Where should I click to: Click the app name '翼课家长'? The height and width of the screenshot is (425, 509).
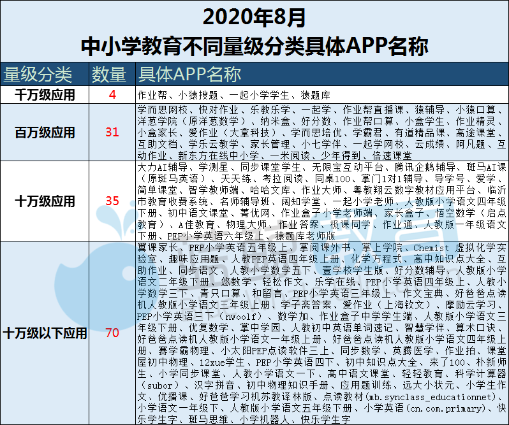(158, 248)
